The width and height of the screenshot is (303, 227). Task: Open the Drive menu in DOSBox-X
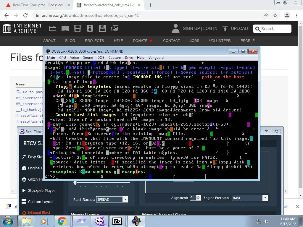(129, 58)
